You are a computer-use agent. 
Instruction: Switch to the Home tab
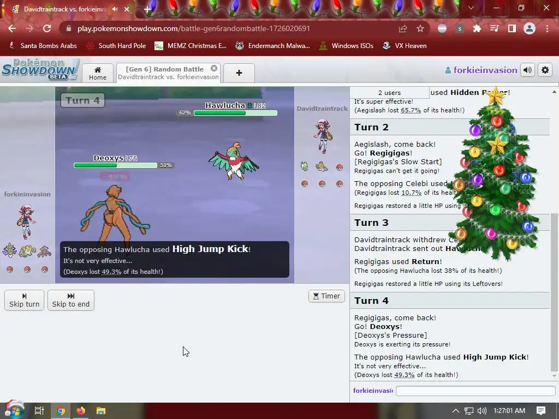[x=98, y=73]
